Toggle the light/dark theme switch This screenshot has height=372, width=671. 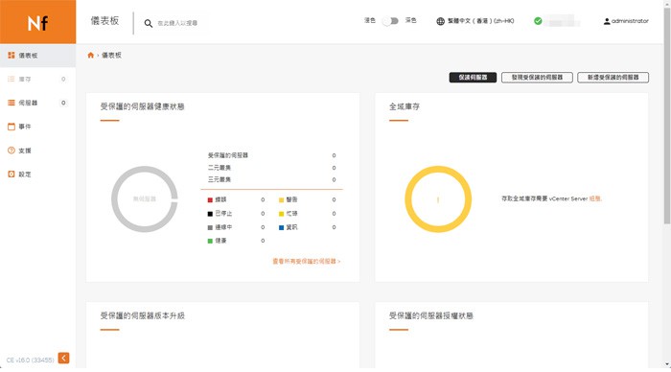[390, 20]
